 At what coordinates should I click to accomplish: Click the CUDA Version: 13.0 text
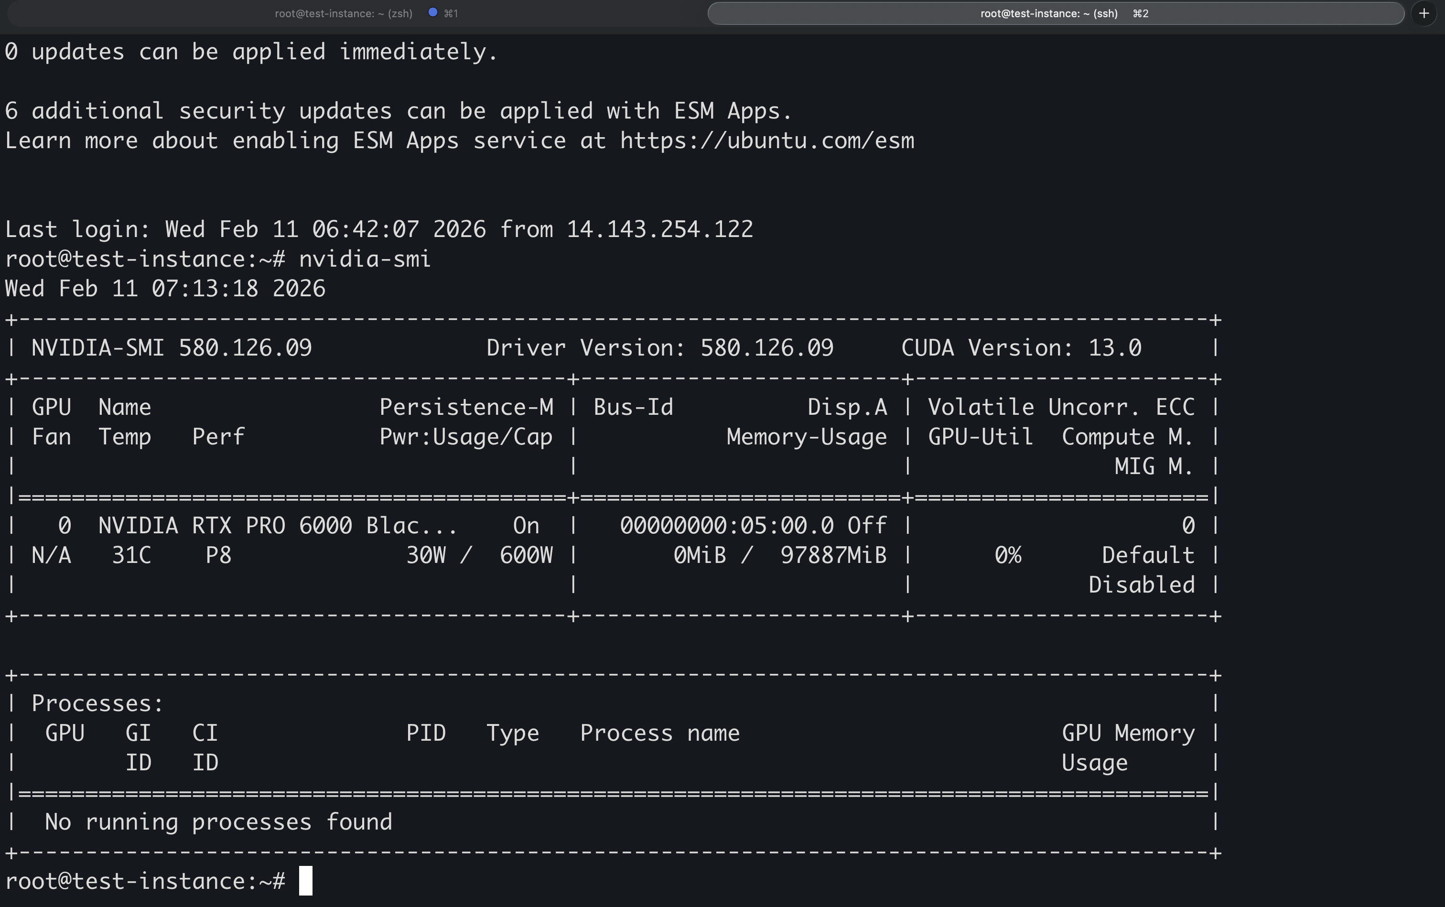[1021, 348]
